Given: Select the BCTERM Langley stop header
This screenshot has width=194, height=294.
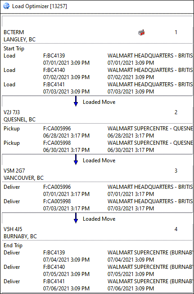Looking at the screenshot, I should coord(98,36).
